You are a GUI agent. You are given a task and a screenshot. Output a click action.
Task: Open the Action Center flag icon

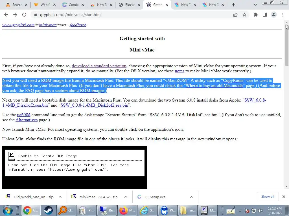click(247, 211)
